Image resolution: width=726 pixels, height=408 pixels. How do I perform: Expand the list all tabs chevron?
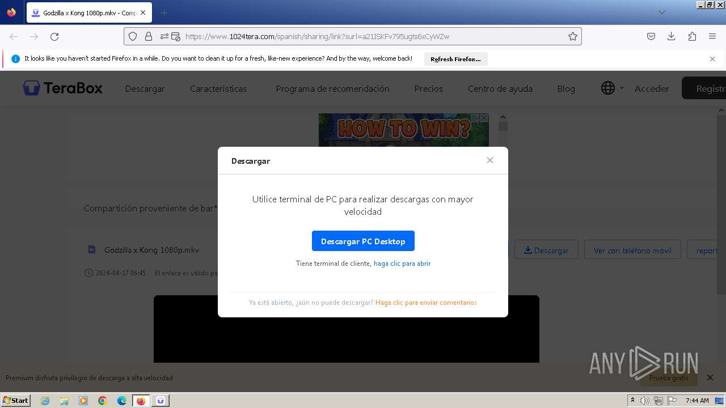click(662, 12)
